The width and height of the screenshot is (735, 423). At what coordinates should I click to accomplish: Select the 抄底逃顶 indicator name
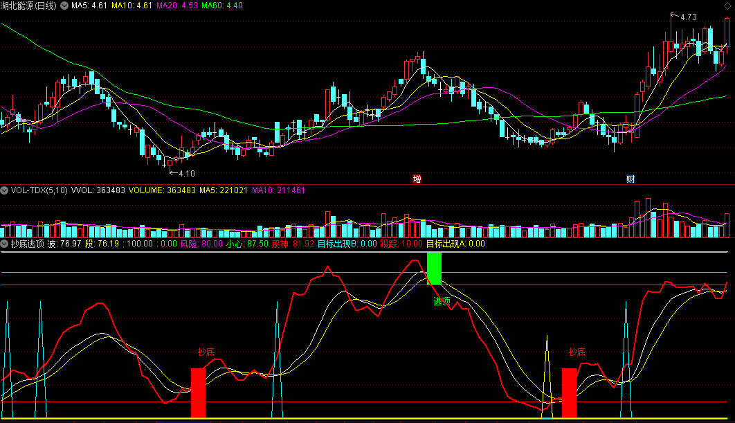[28, 244]
